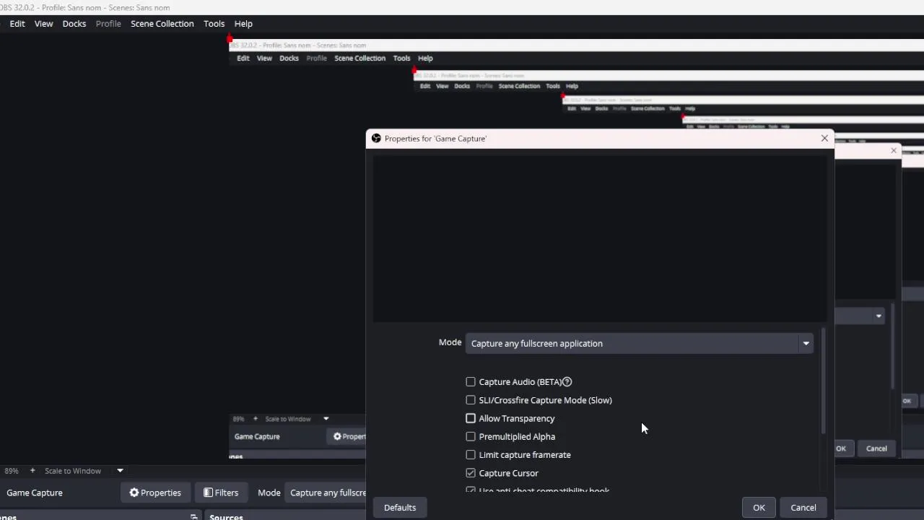Enable Capture Audio (BETA) checkbox
The height and width of the screenshot is (520, 924).
471,382
